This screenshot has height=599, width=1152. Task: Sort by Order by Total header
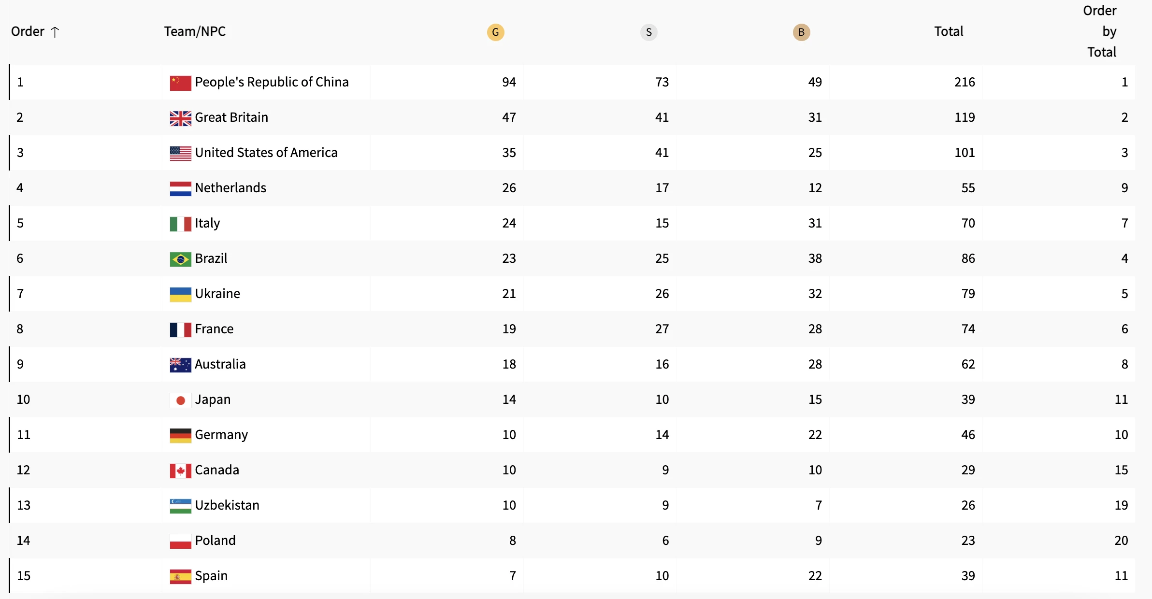[1101, 31]
